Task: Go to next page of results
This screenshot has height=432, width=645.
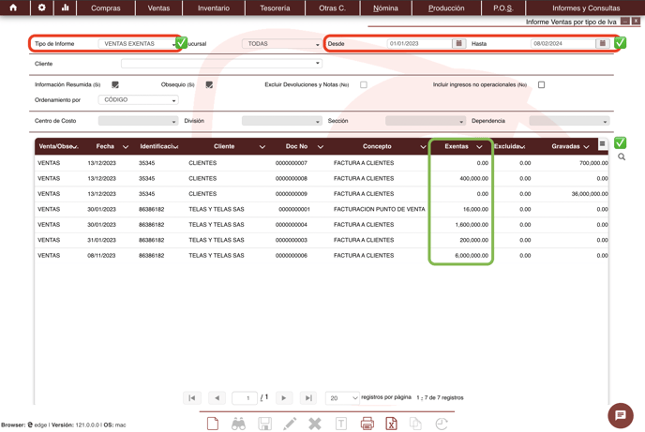Action: click(x=283, y=398)
